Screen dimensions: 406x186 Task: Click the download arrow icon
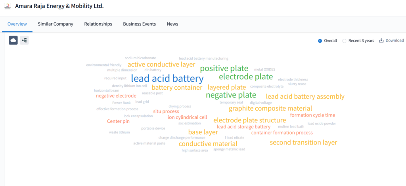coord(381,40)
